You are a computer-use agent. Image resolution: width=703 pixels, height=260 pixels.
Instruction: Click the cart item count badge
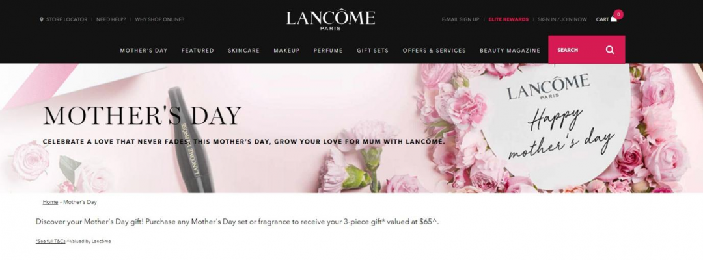point(619,14)
